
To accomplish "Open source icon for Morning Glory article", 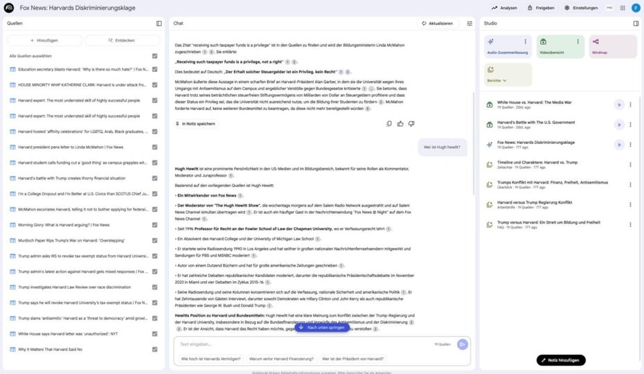I will [12, 225].
